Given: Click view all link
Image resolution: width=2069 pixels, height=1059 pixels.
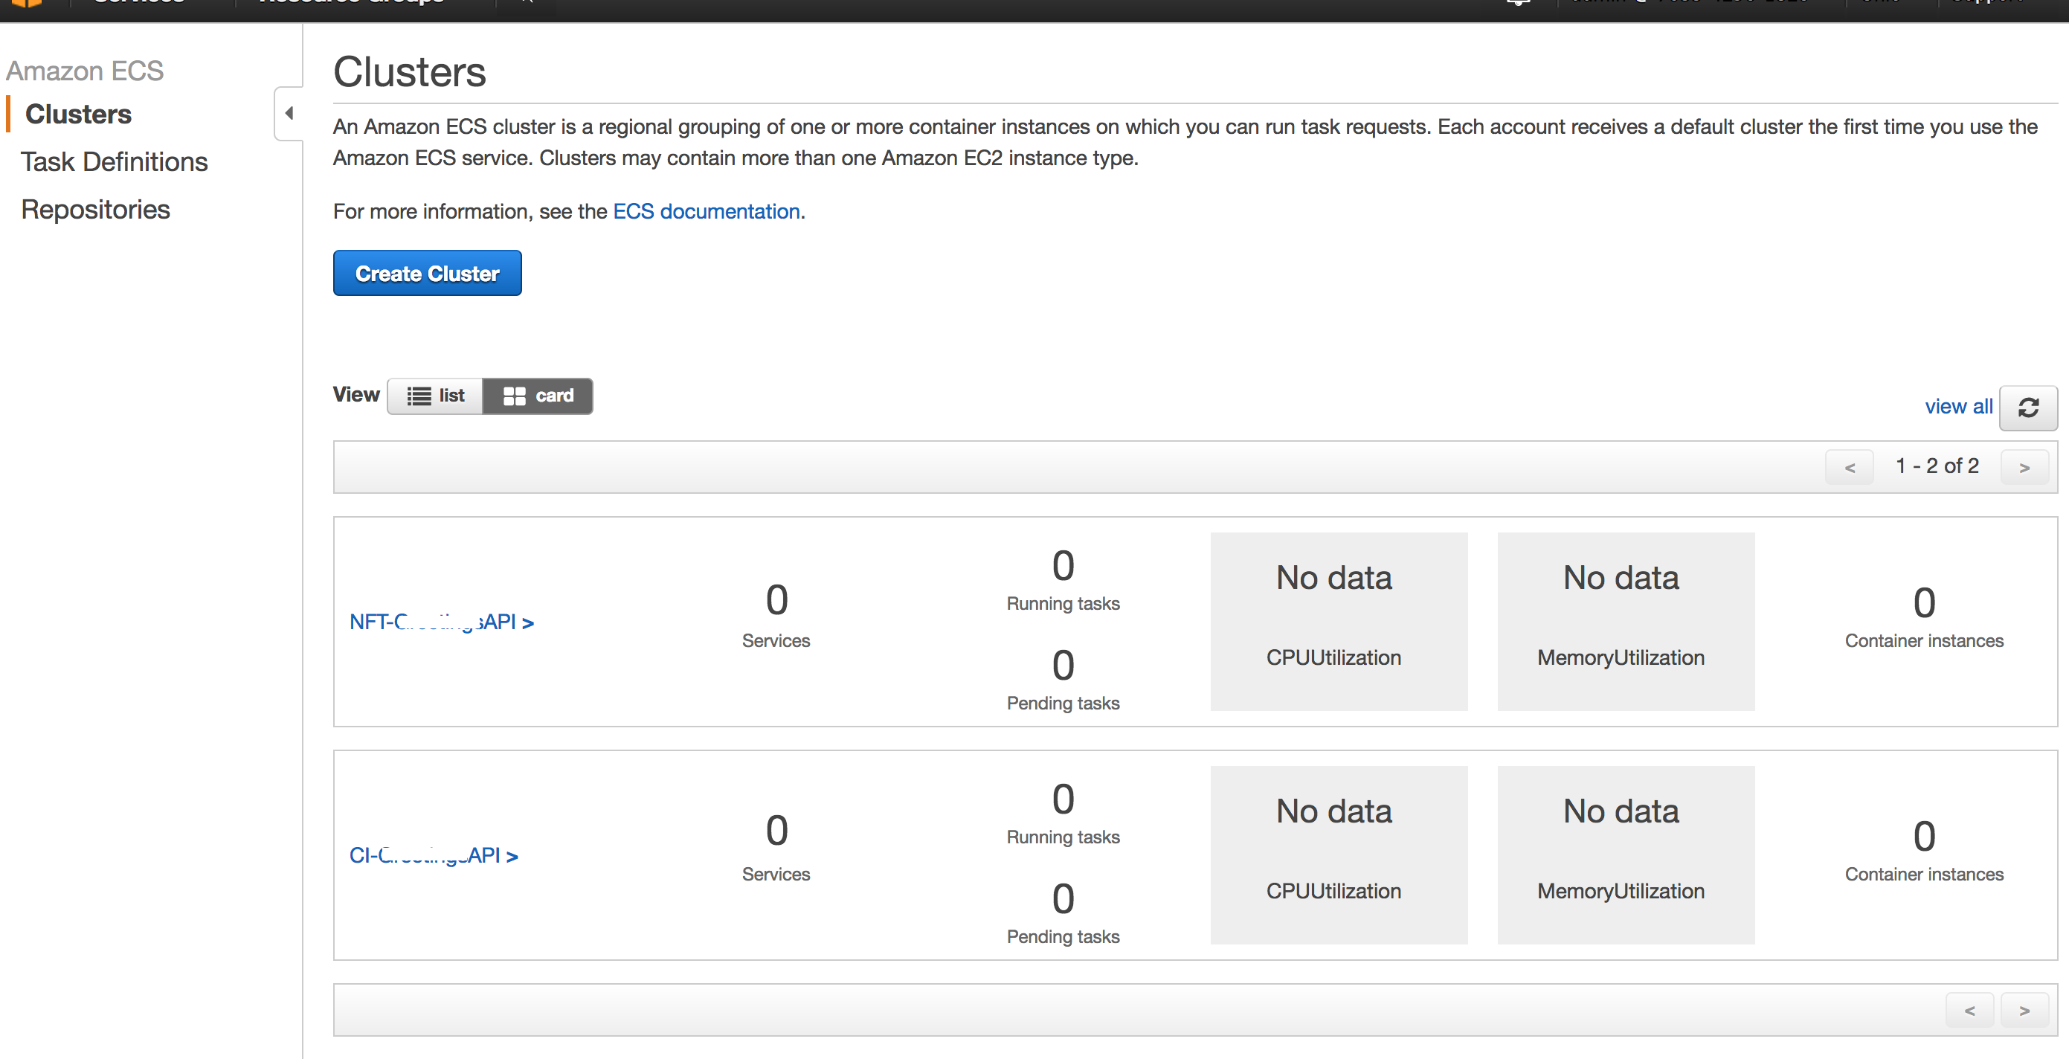Looking at the screenshot, I should click(1958, 406).
